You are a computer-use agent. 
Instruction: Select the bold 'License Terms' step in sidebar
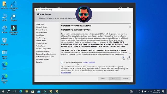click(41, 41)
